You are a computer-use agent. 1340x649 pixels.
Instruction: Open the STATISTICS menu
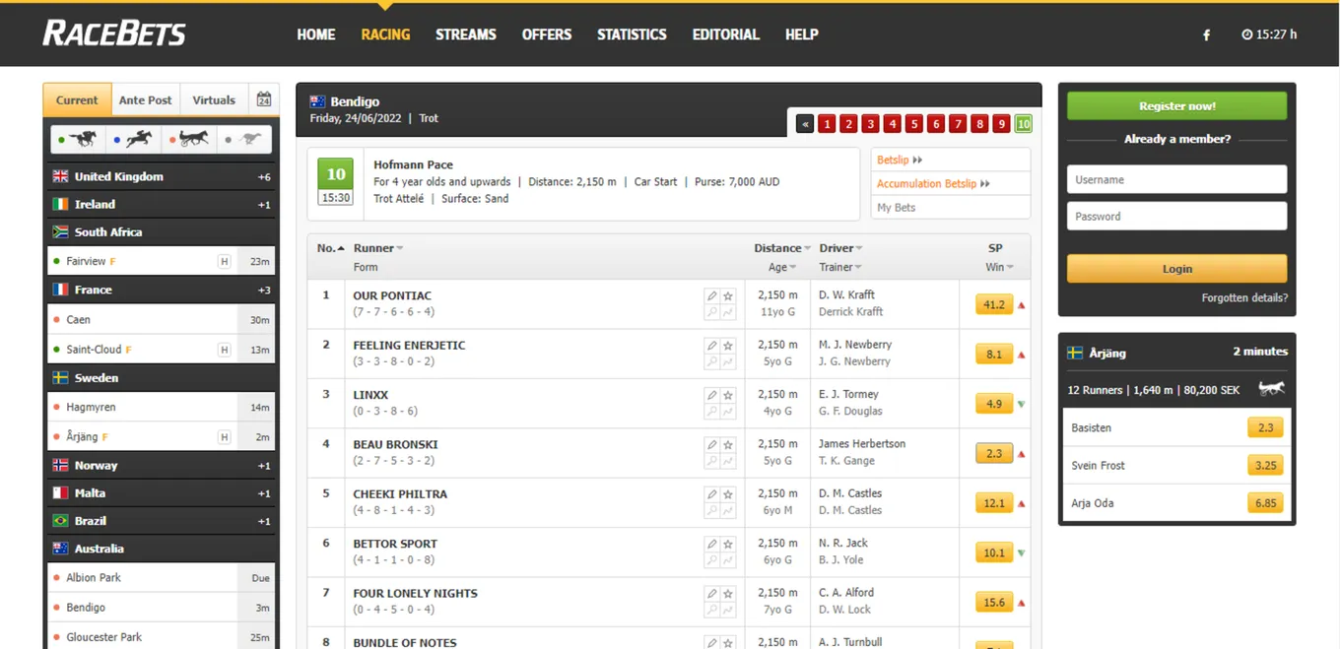pos(632,34)
